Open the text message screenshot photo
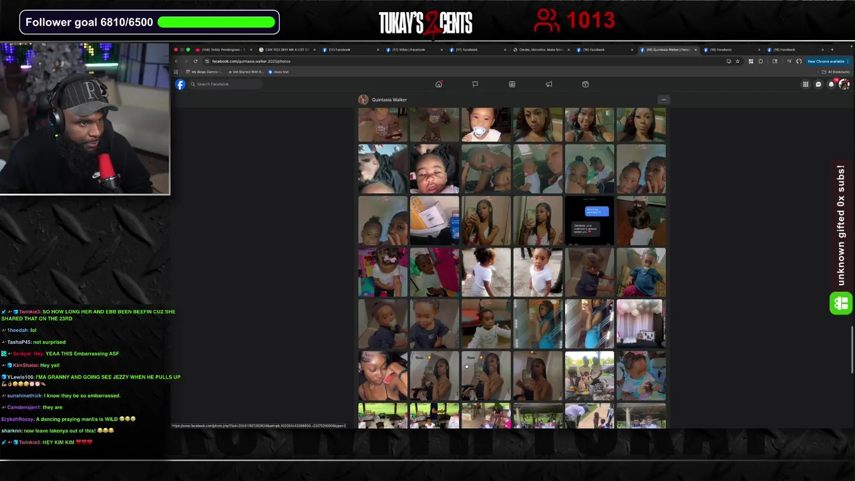Screen dimensions: 855x481 [589, 221]
